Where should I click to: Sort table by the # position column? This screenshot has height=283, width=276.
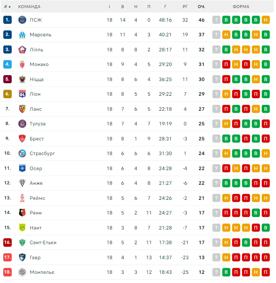click(7, 7)
